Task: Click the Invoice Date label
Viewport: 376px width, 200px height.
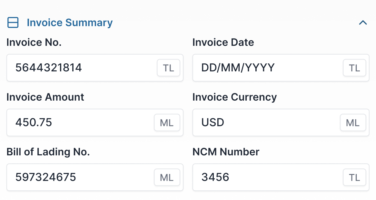Action: (223, 42)
